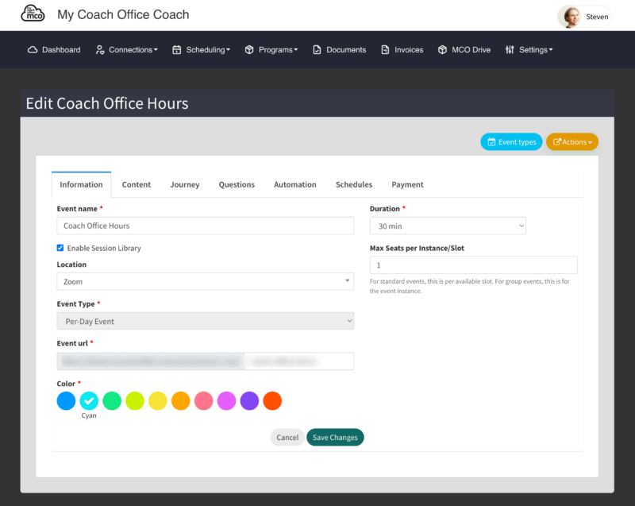Switch to the Schedules tab
The height and width of the screenshot is (506, 635).
coord(353,185)
